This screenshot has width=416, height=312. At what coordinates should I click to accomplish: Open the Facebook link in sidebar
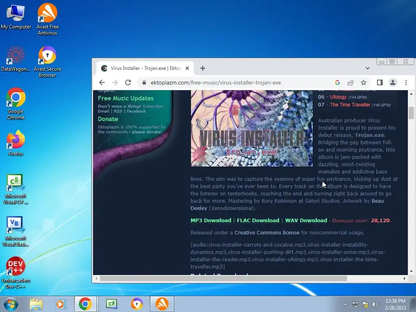tap(136, 111)
